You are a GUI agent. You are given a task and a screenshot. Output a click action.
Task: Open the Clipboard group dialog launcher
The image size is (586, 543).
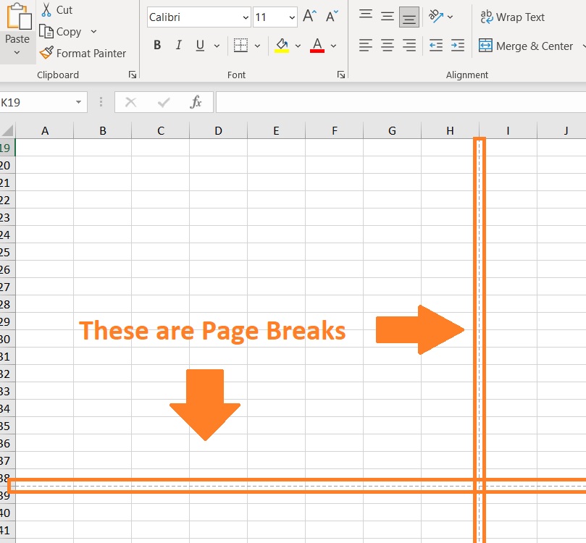[132, 74]
